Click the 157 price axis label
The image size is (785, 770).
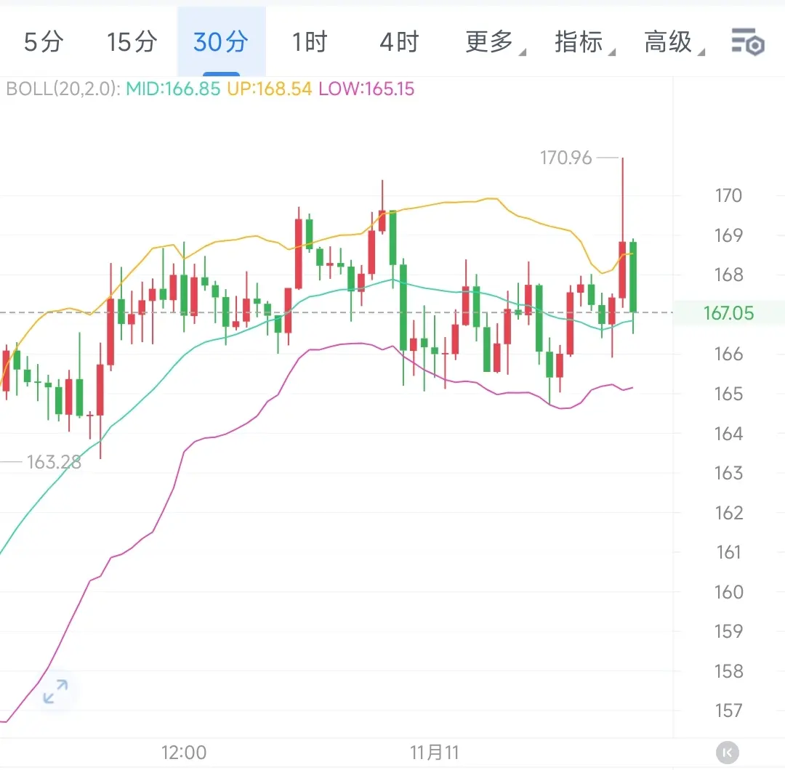tap(728, 710)
